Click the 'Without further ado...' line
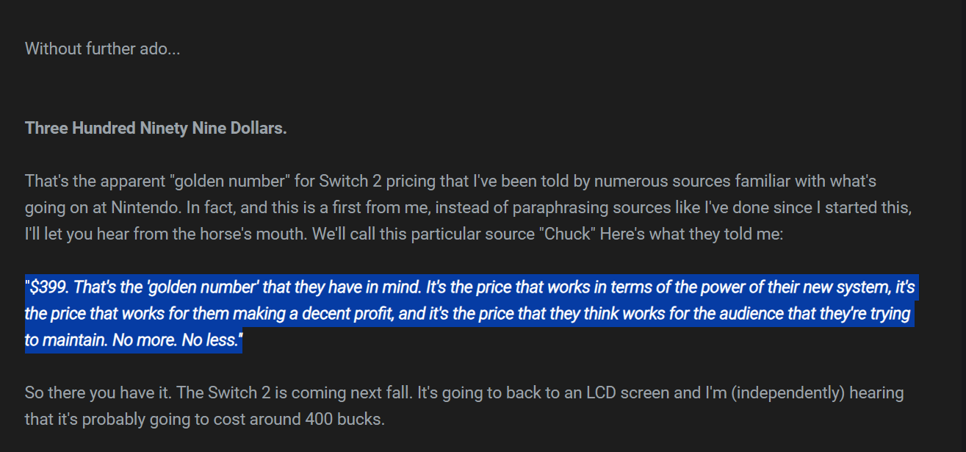This screenshot has width=966, height=452. coord(102,49)
